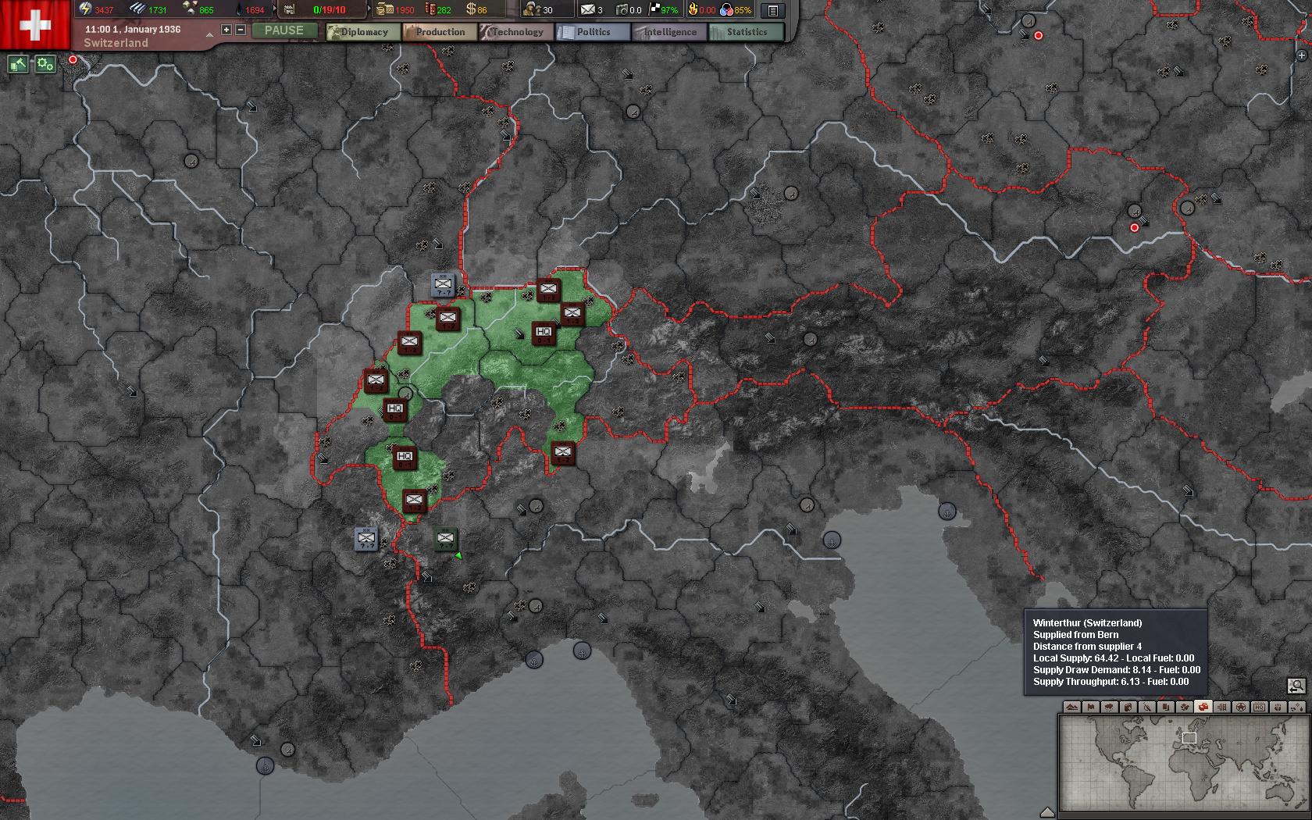Click the PAUSE button
The image size is (1312, 820).
[x=284, y=30]
